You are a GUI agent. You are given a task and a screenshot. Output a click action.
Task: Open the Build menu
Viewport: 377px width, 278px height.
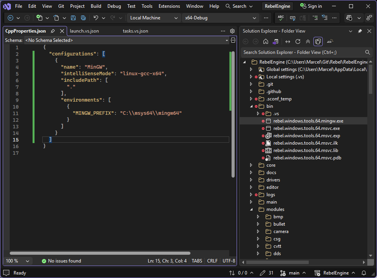click(96, 6)
